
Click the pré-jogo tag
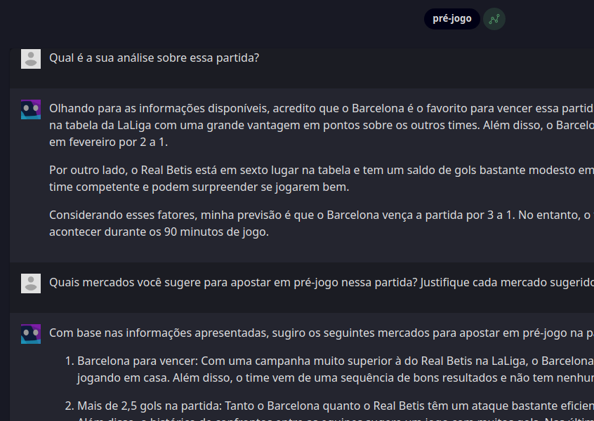pyautogui.click(x=451, y=19)
